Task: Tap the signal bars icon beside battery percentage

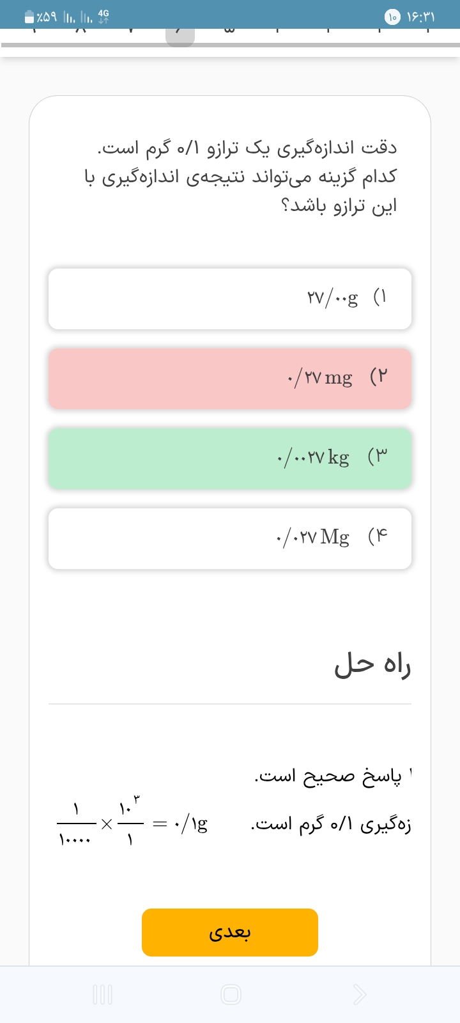Action: [69, 17]
